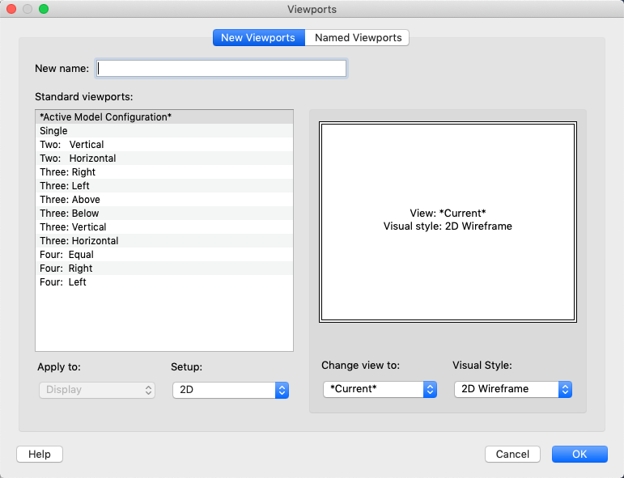
Task: Select *Active Model Configuration* in list
Action: [105, 117]
